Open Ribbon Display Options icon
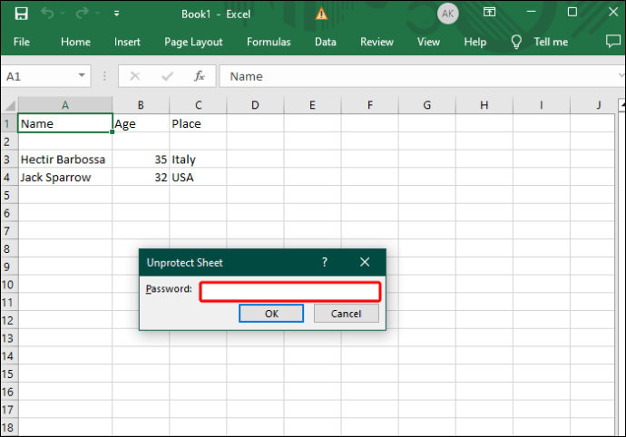Viewport: 626px width, 437px height. pos(489,13)
